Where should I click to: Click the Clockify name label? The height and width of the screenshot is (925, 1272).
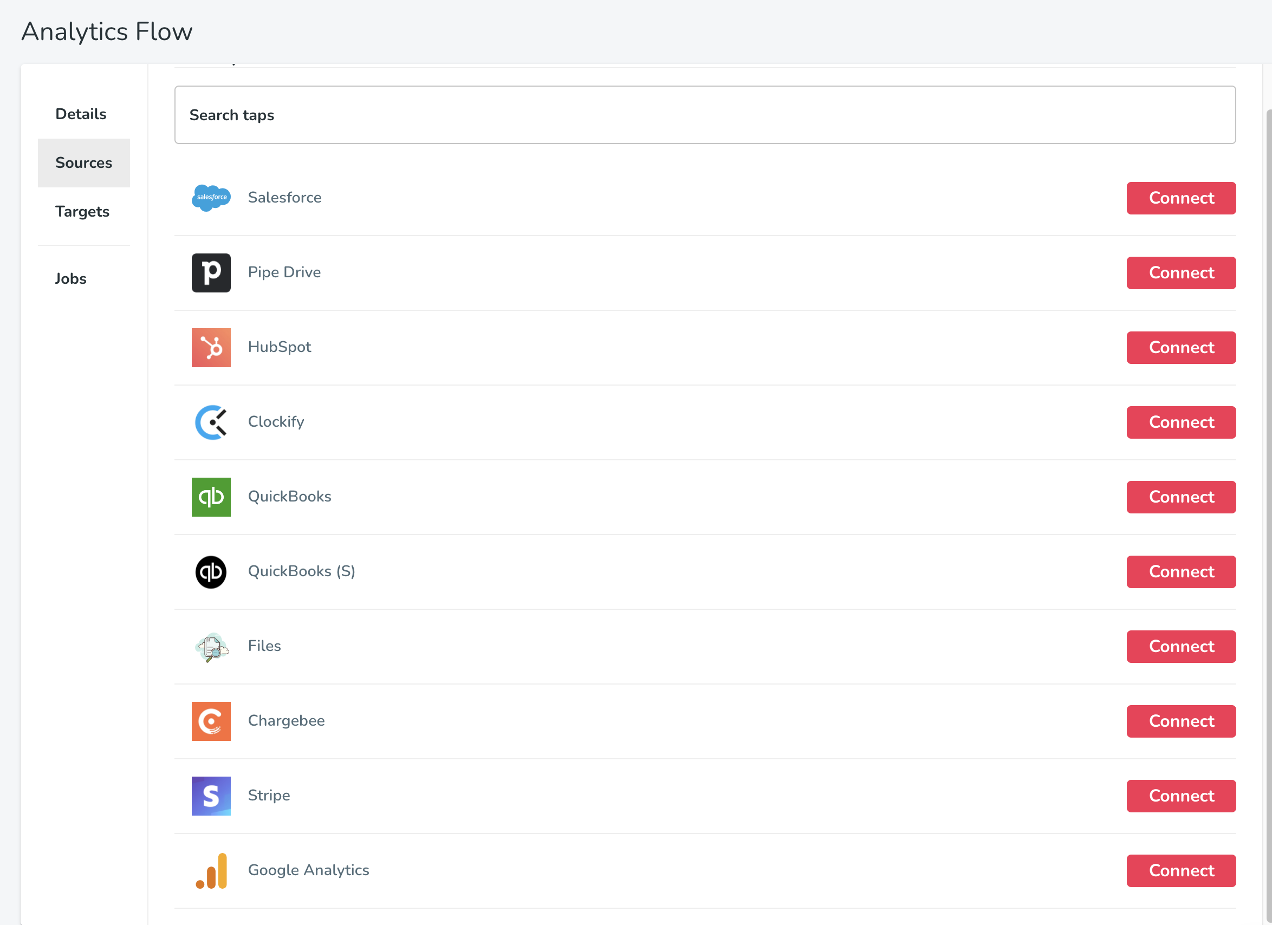(276, 422)
